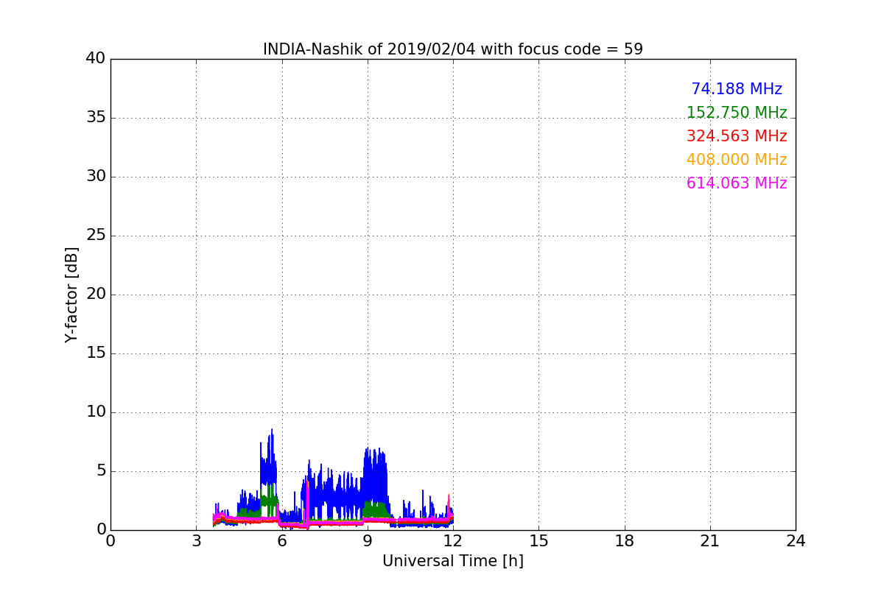Click y-axis tick value 30
This screenshot has height=589, width=884.
click(96, 177)
